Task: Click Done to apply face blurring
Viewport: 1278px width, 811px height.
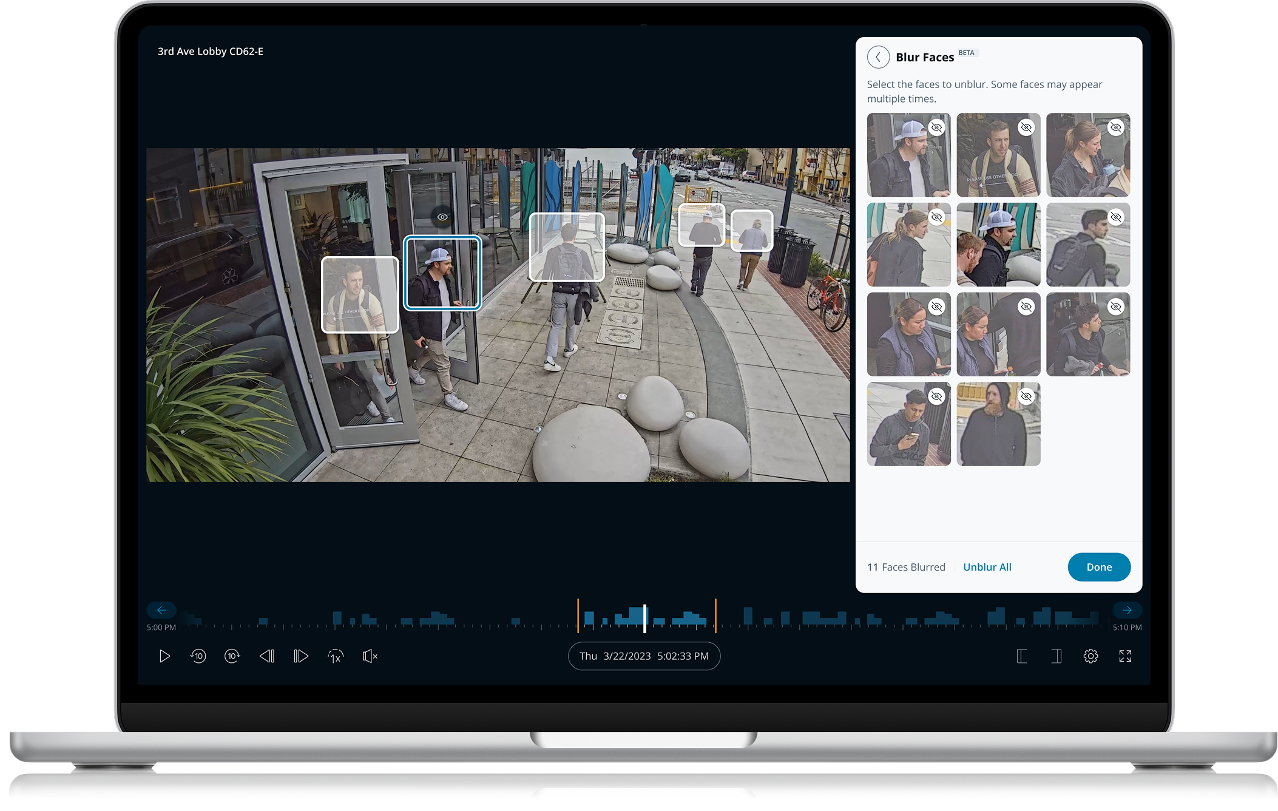Action: [1099, 567]
